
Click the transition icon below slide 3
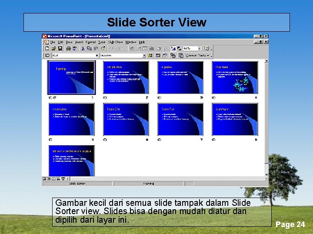click(x=159, y=97)
